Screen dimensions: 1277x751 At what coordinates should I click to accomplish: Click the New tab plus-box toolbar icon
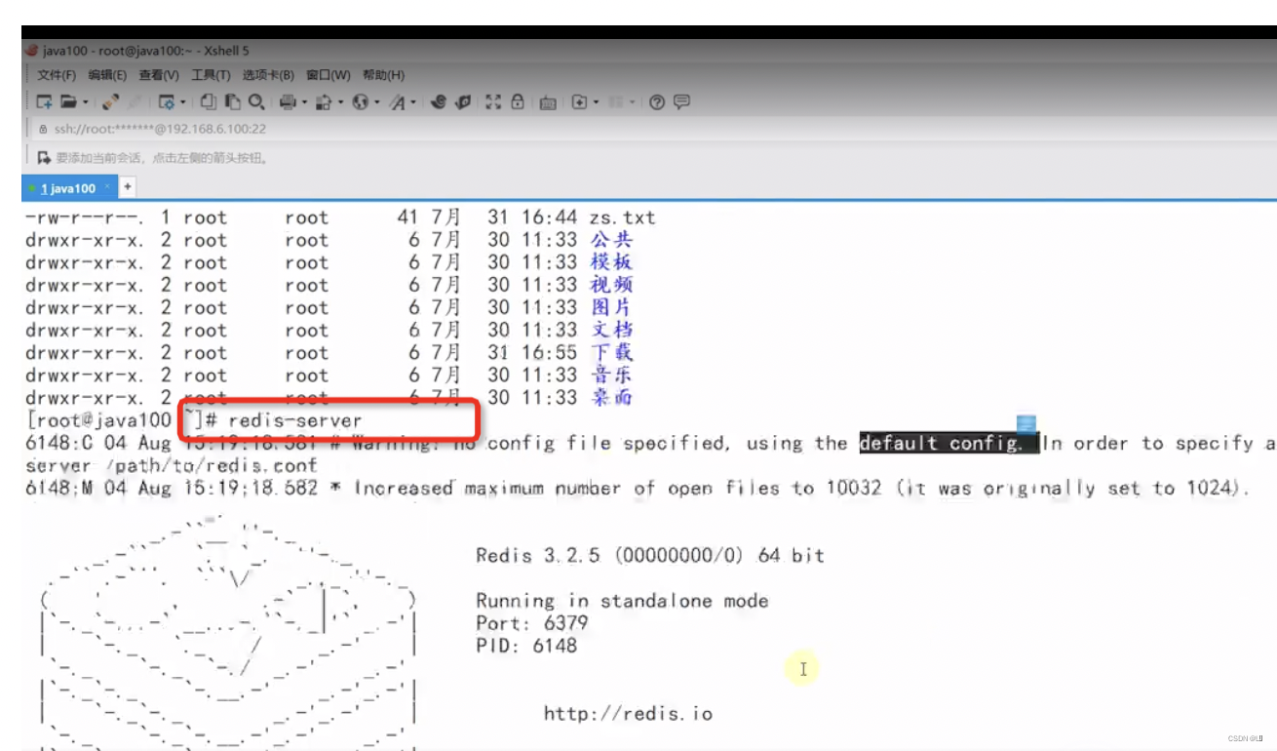point(579,101)
